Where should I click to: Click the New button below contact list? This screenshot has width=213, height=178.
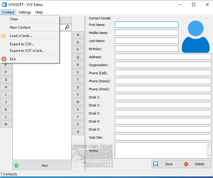click(x=42, y=165)
